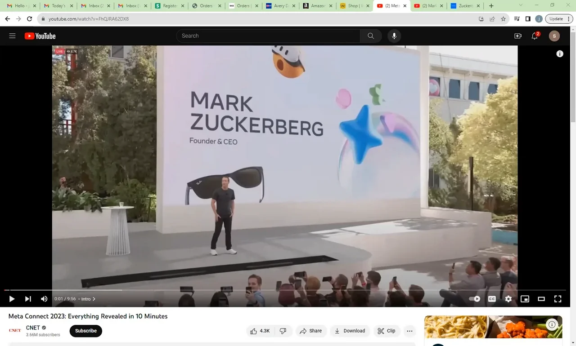Enter full screen mode
This screenshot has width=576, height=346.
coord(558,299)
